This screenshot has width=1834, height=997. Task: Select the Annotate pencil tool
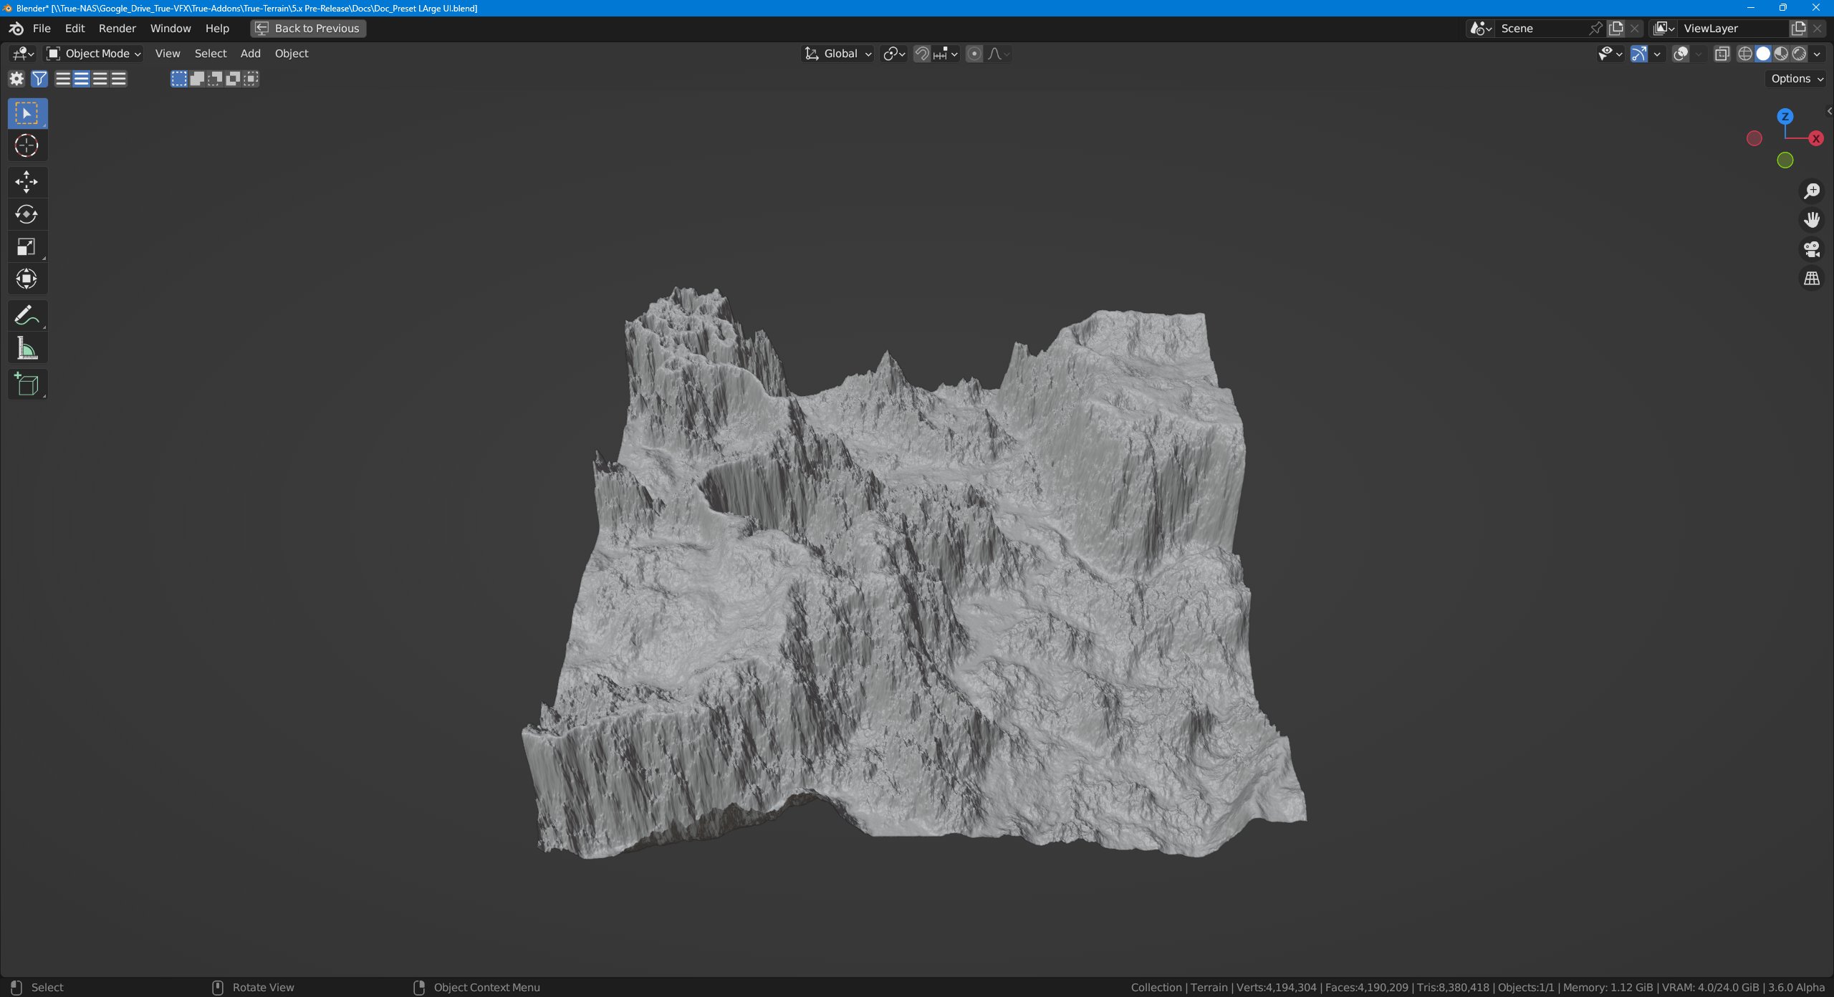[x=27, y=315]
